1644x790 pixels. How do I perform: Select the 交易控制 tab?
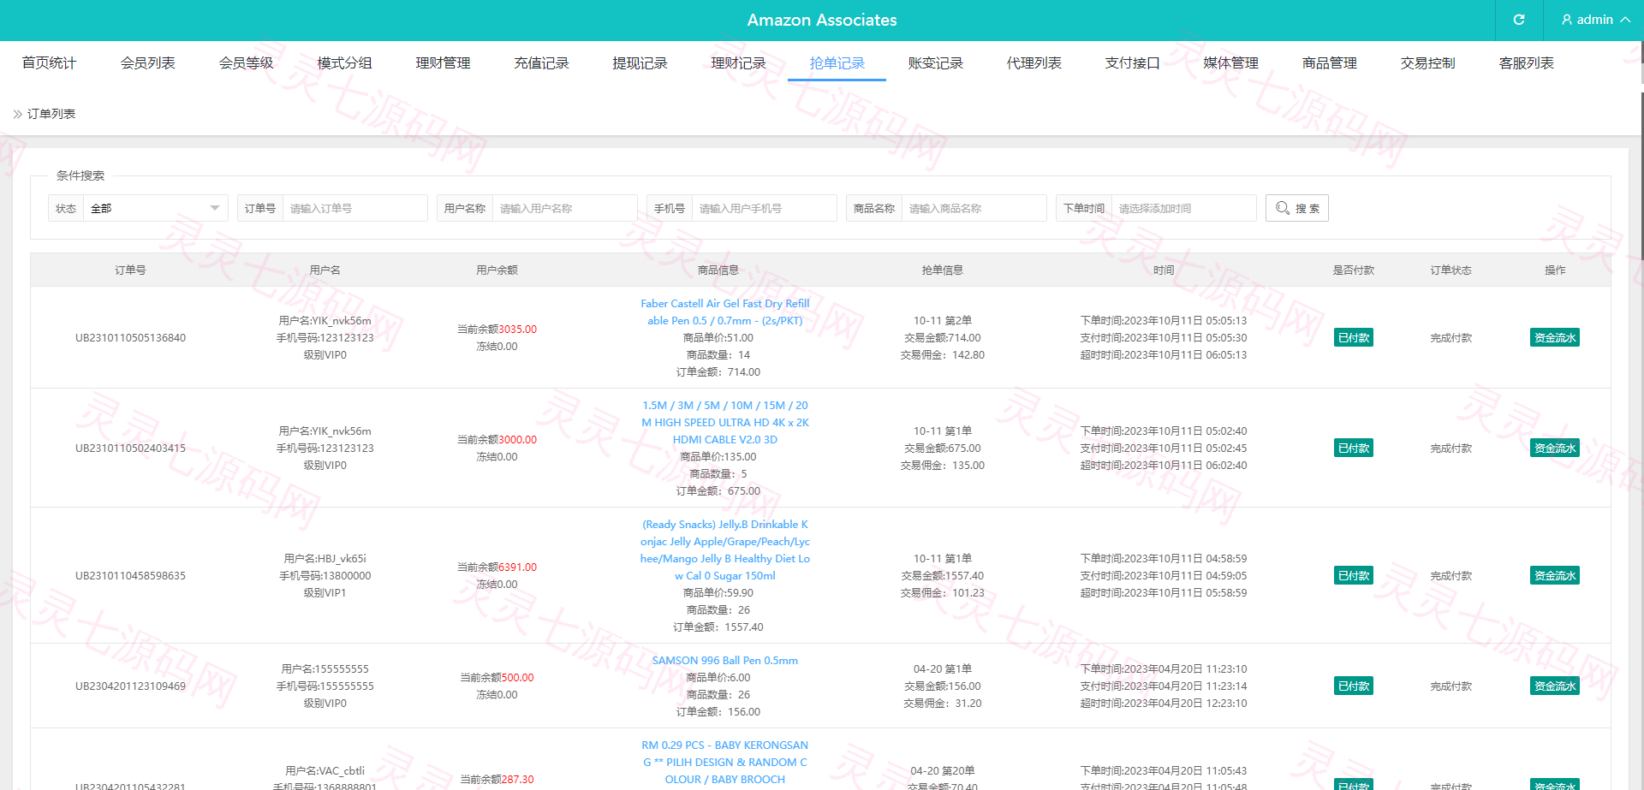coord(1427,62)
